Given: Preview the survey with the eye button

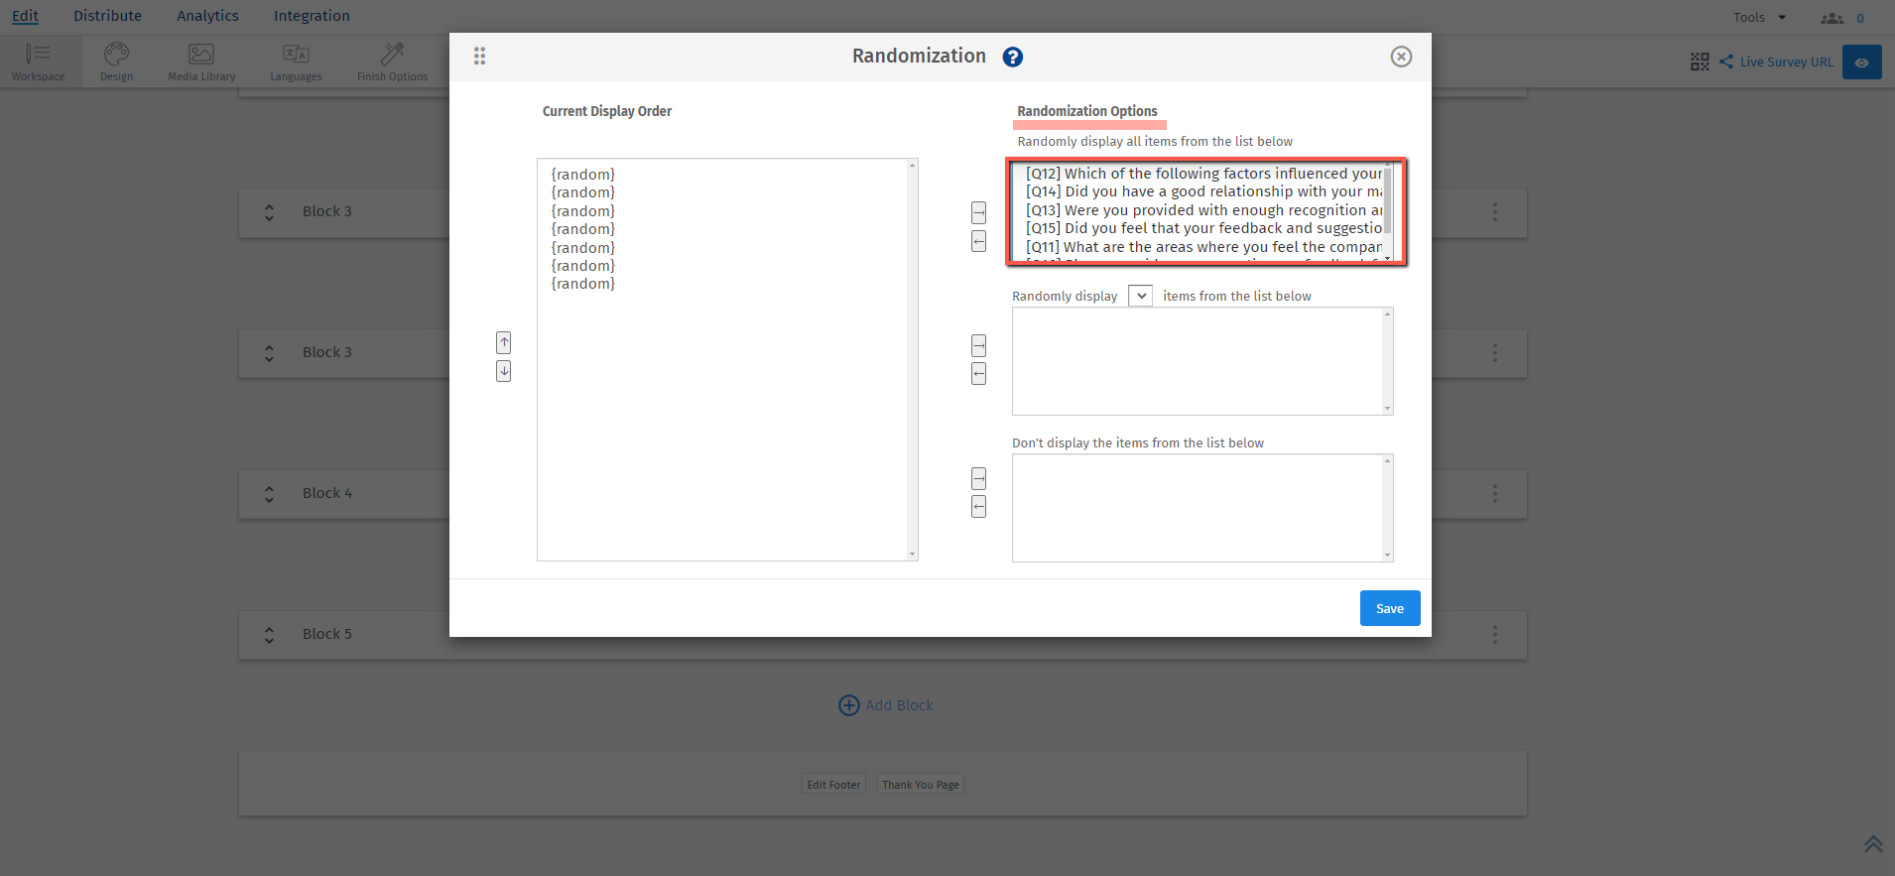Looking at the screenshot, I should (x=1862, y=62).
